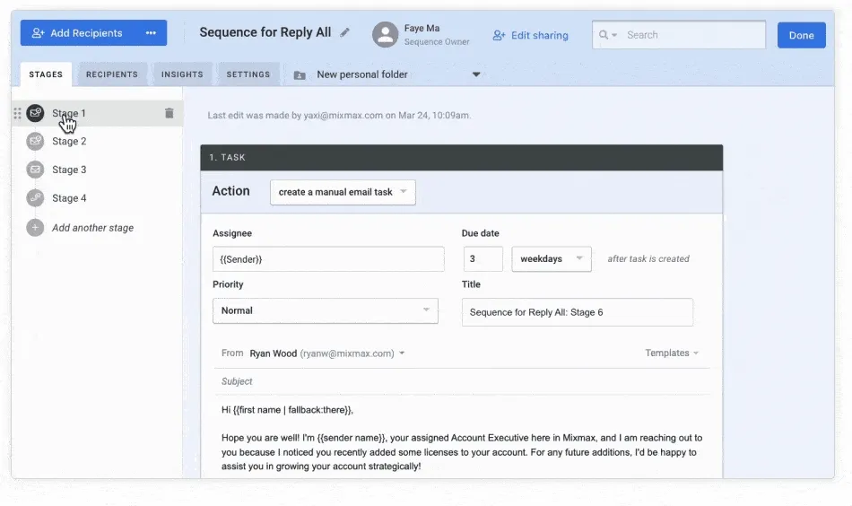
Task: Open the Faye Ma owner avatar
Action: pos(386,35)
